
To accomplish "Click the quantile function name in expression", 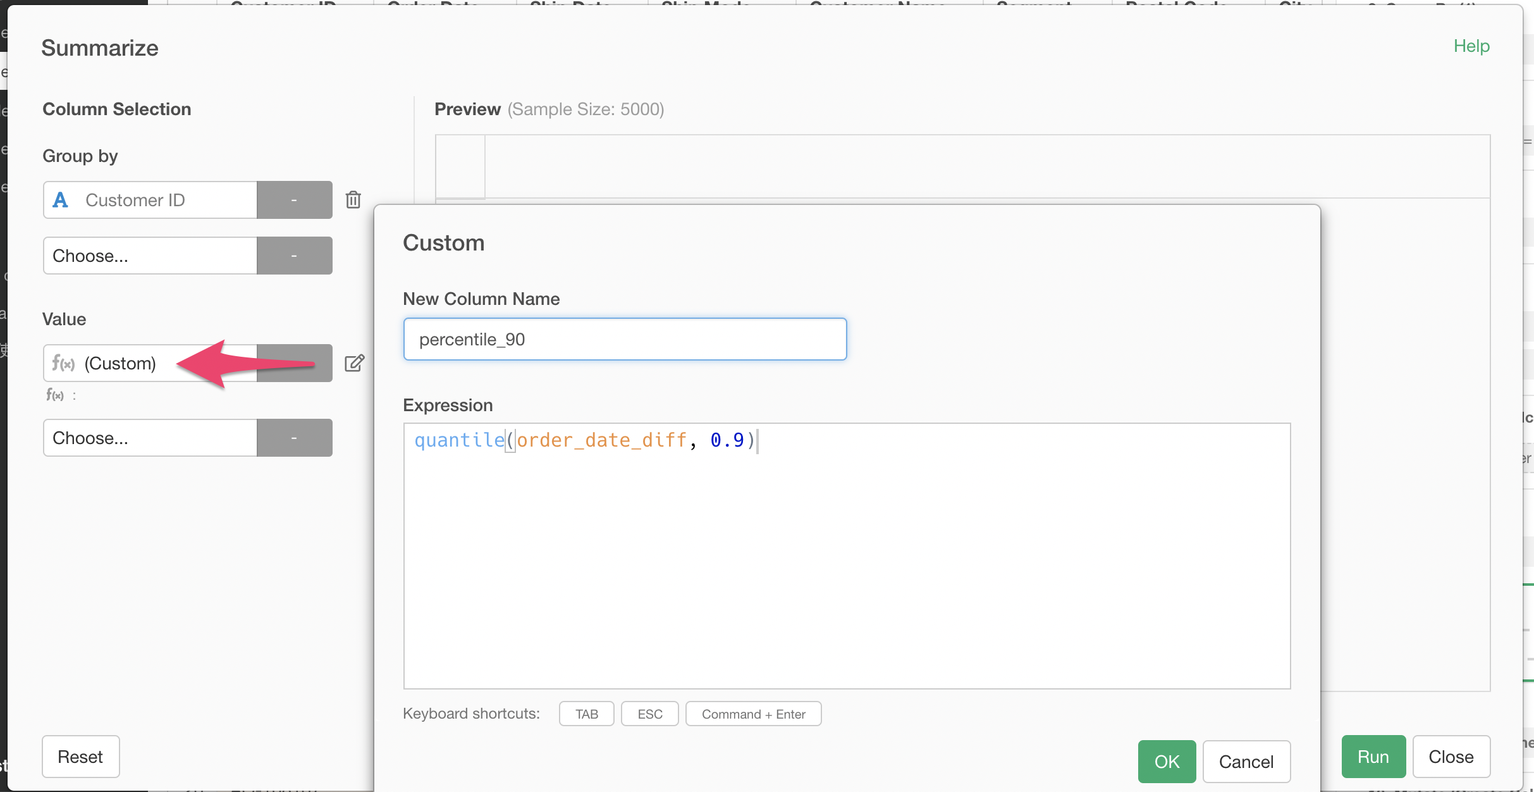I will (x=460, y=440).
